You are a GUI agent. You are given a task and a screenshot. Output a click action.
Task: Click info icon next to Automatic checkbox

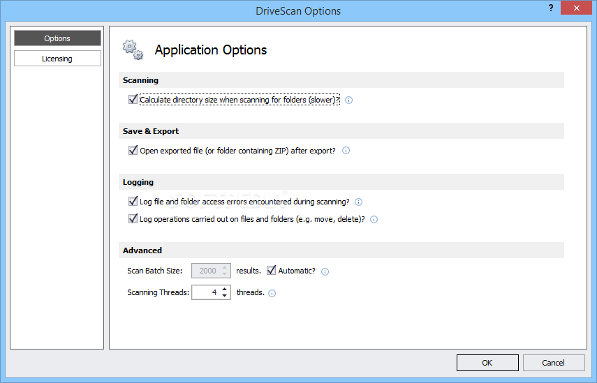click(325, 271)
